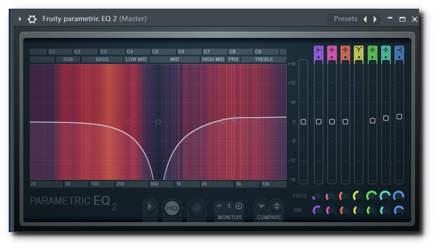Click purple band 1 FREQ knob
Viewport: 435px width, 248px height.
tap(317, 197)
